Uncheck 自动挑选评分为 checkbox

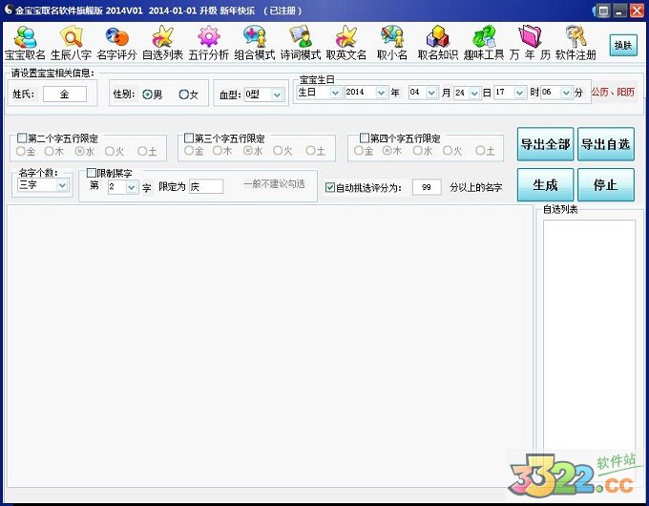coord(330,187)
